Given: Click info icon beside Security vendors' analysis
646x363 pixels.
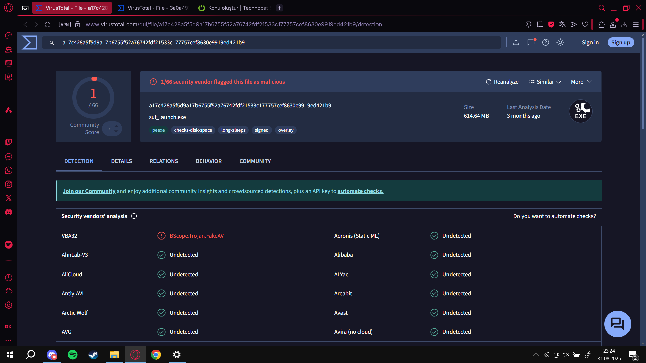Looking at the screenshot, I should (x=134, y=216).
